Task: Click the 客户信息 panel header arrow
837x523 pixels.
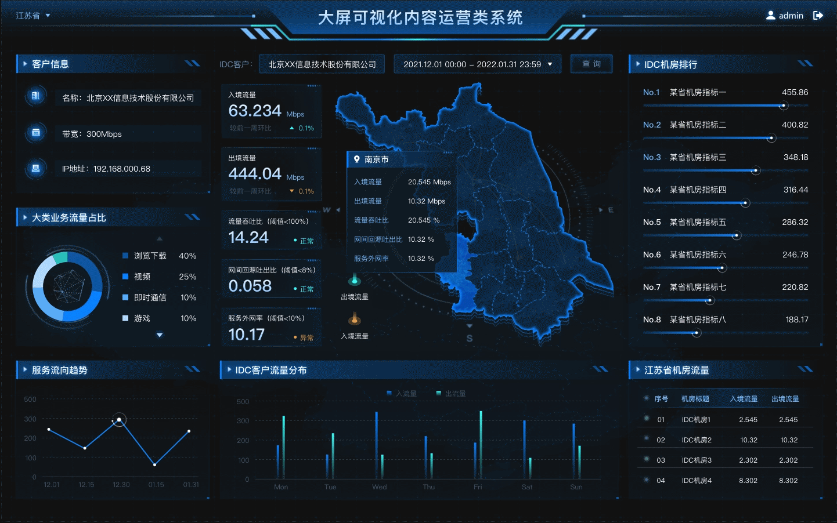Action: [x=25, y=64]
